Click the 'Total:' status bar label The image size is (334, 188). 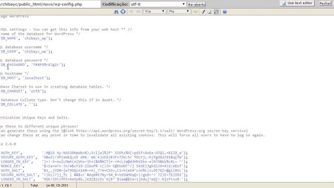click(x=34, y=185)
